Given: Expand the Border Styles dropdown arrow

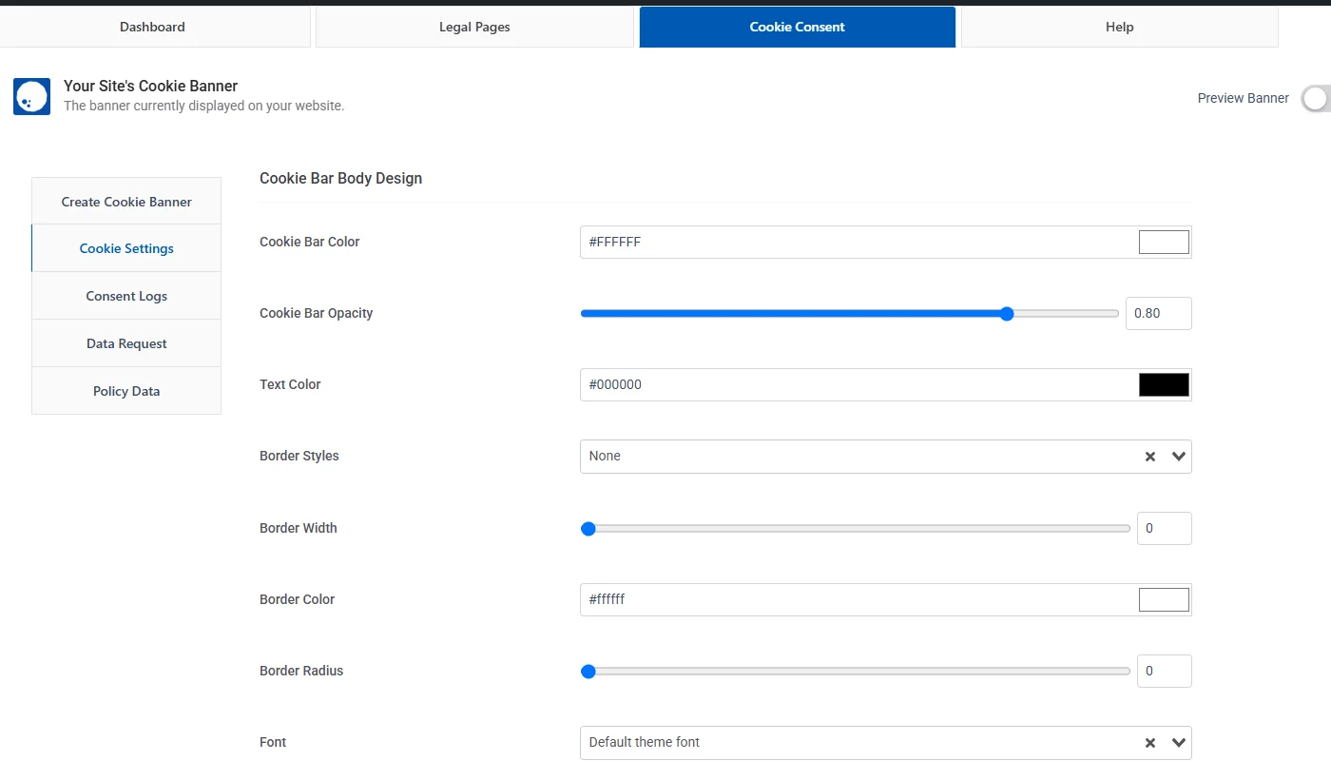Looking at the screenshot, I should (x=1179, y=457).
